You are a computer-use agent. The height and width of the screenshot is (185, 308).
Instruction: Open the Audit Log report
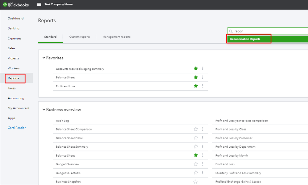coord(63,121)
